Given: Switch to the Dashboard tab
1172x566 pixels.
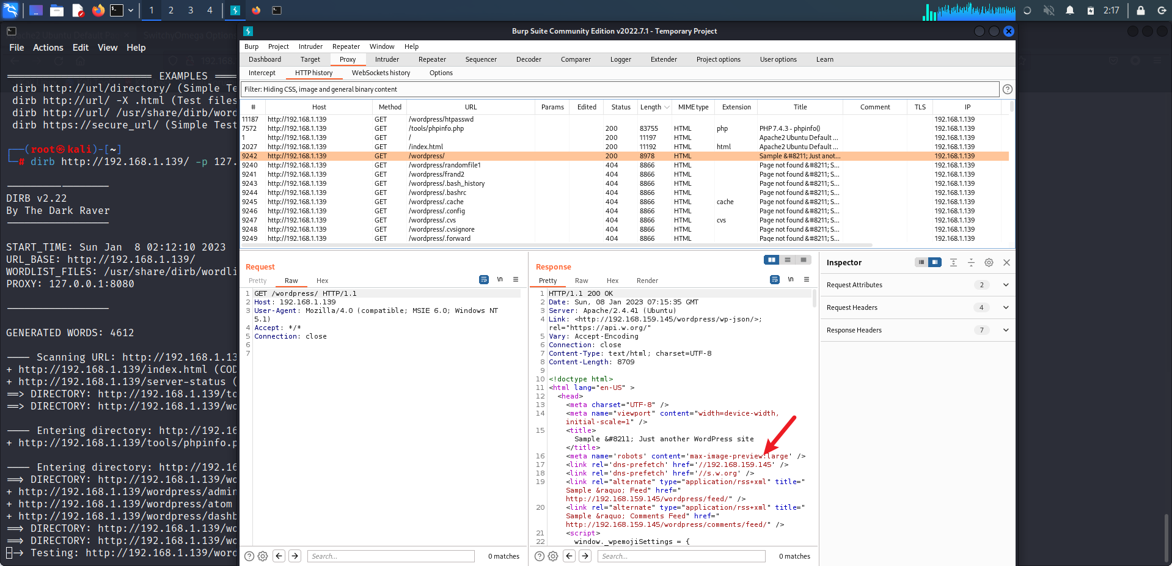Looking at the screenshot, I should point(265,59).
